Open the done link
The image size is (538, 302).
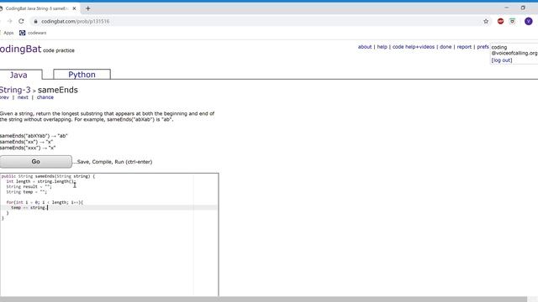point(446,47)
